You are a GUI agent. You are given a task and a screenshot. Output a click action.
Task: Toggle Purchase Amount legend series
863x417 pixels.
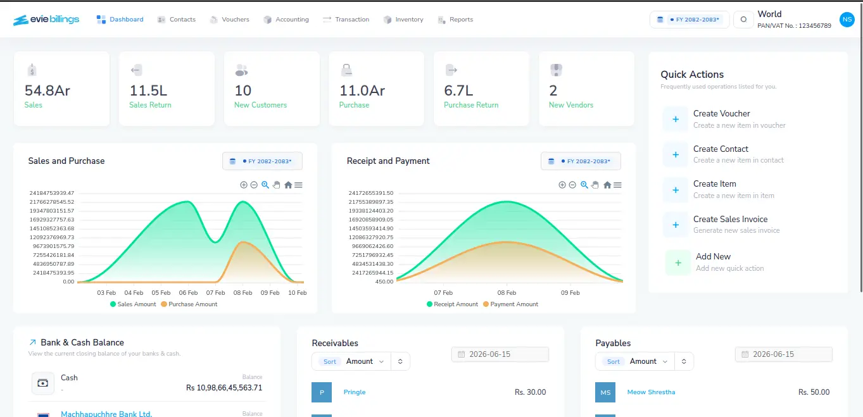click(x=189, y=304)
